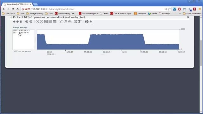
Task: Open the Storage Industry bookmark folder
Action: 35,13
